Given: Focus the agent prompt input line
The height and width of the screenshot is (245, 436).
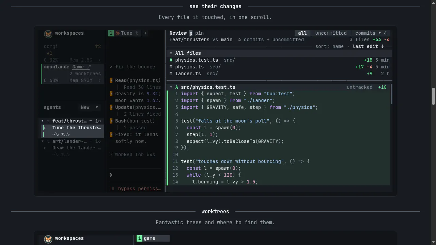Looking at the screenshot, I should [135, 175].
